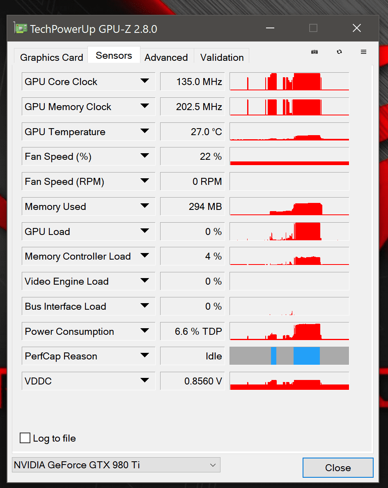Viewport: 388px width, 488px height.
Task: Click the Power Consumption history graph
Action: pos(289,331)
